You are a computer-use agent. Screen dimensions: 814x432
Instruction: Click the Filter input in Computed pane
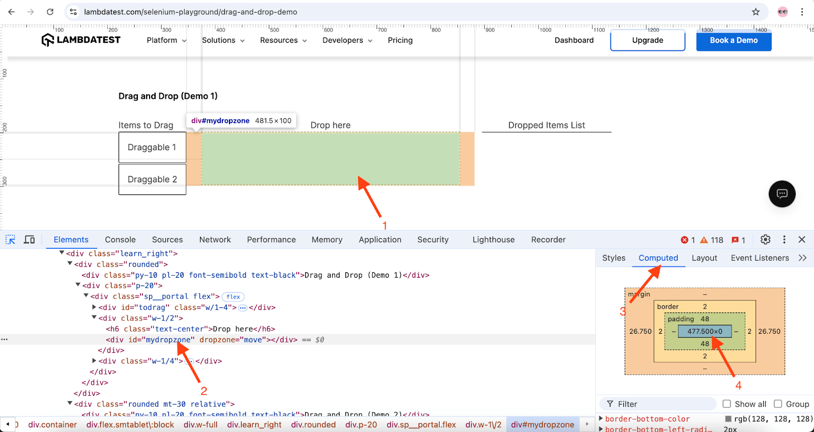tap(658, 404)
